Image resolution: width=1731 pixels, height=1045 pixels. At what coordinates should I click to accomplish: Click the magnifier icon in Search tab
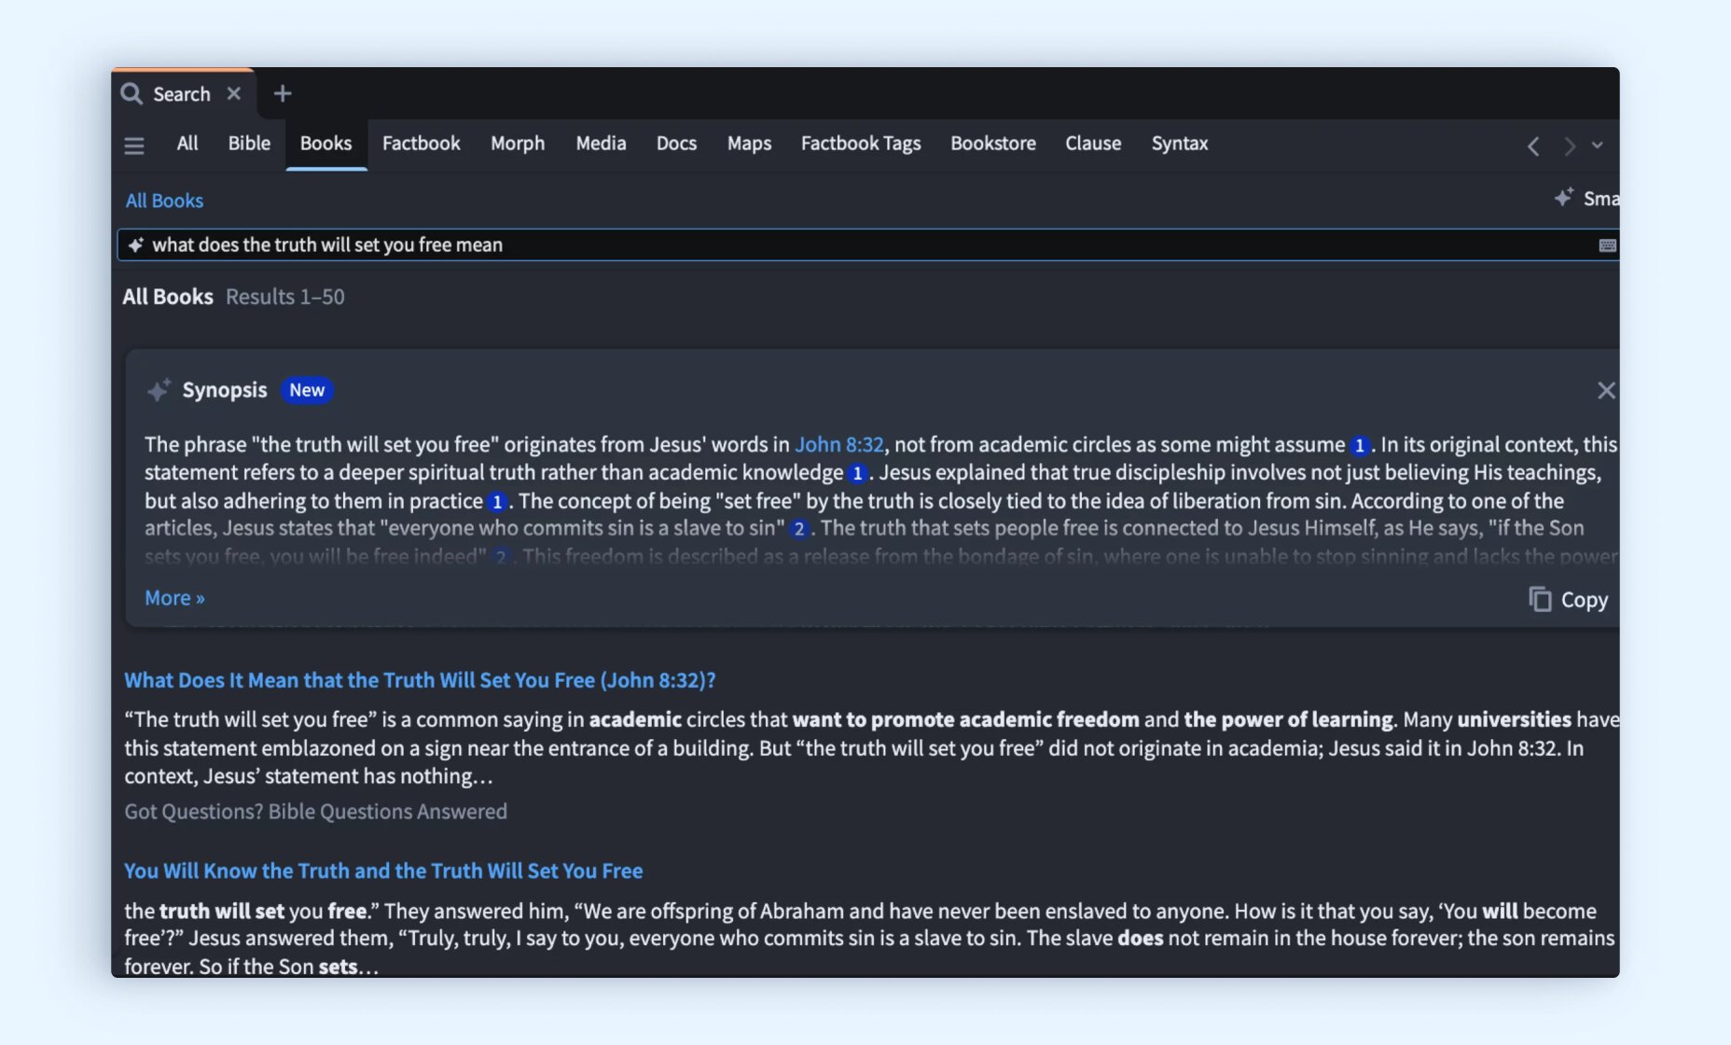(x=132, y=93)
